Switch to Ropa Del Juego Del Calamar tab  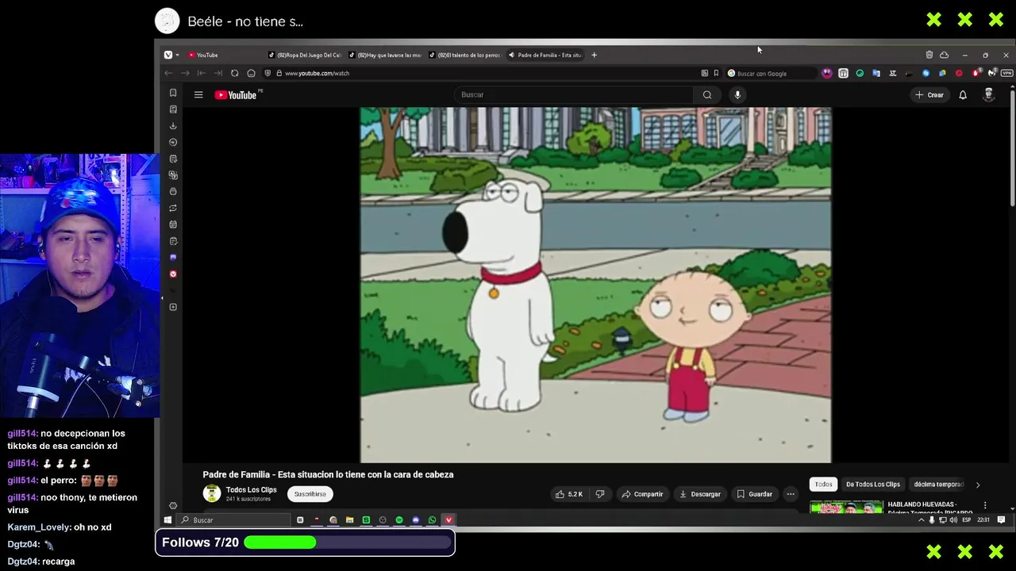[x=305, y=55]
